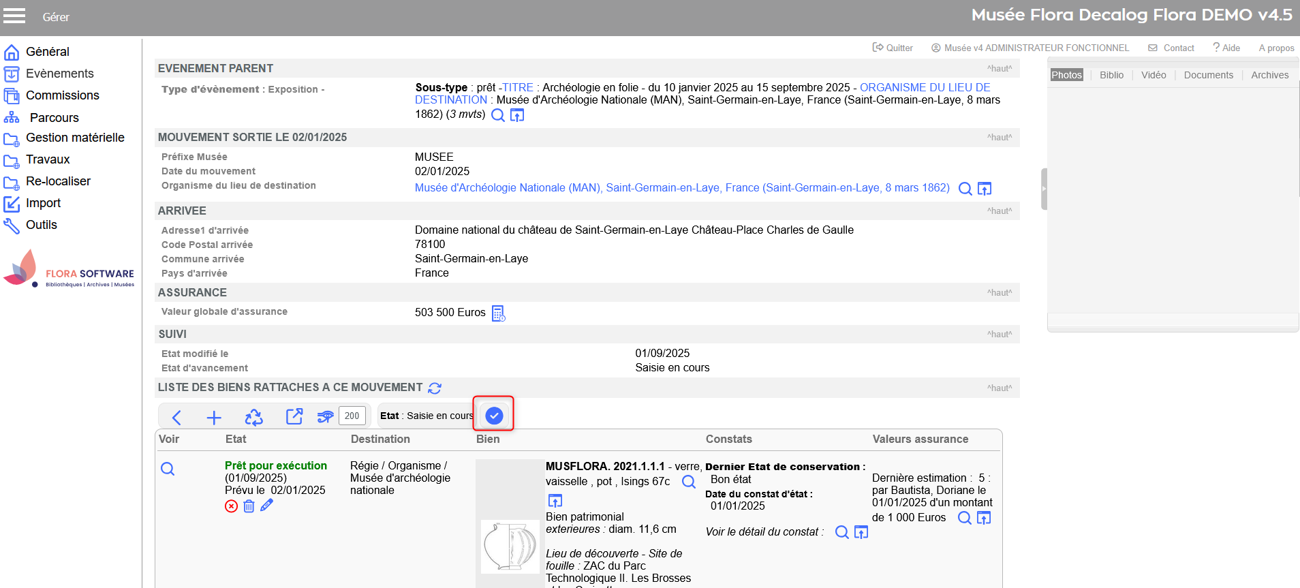Open the insurance value calculator icon
The image size is (1300, 588).
click(x=498, y=313)
